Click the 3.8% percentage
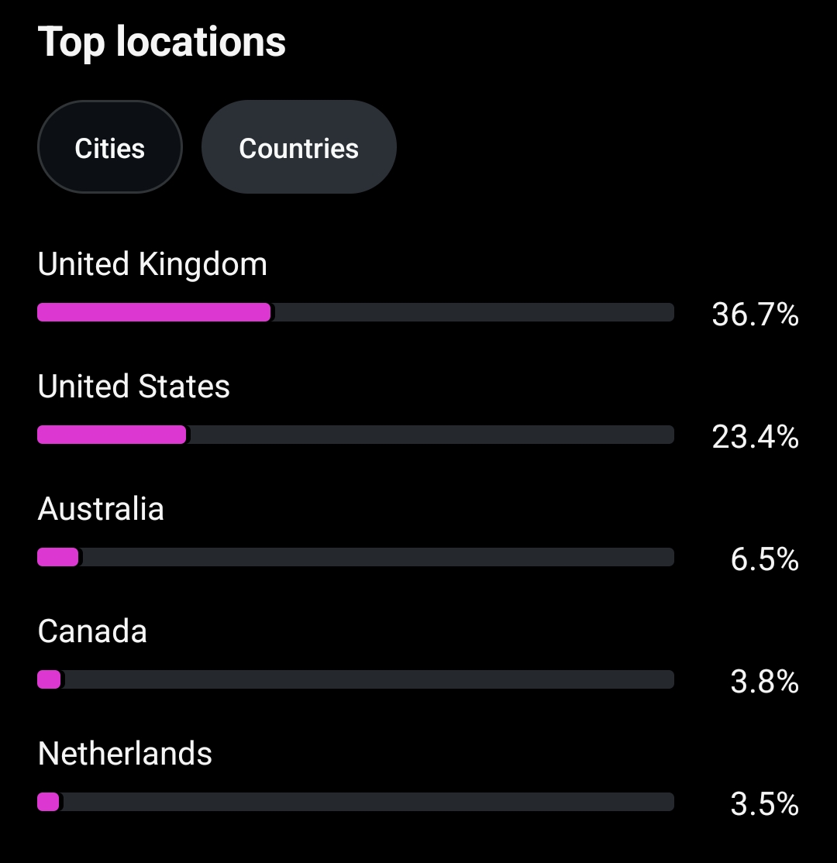Image resolution: width=837 pixels, height=863 pixels. point(763,682)
